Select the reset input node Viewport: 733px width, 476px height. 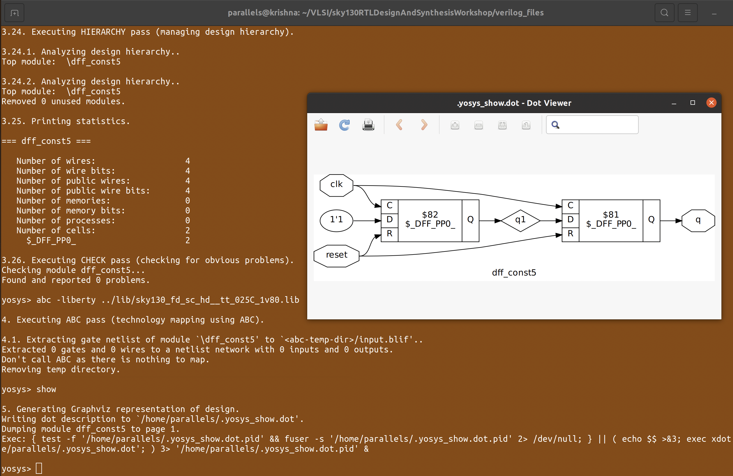[336, 255]
